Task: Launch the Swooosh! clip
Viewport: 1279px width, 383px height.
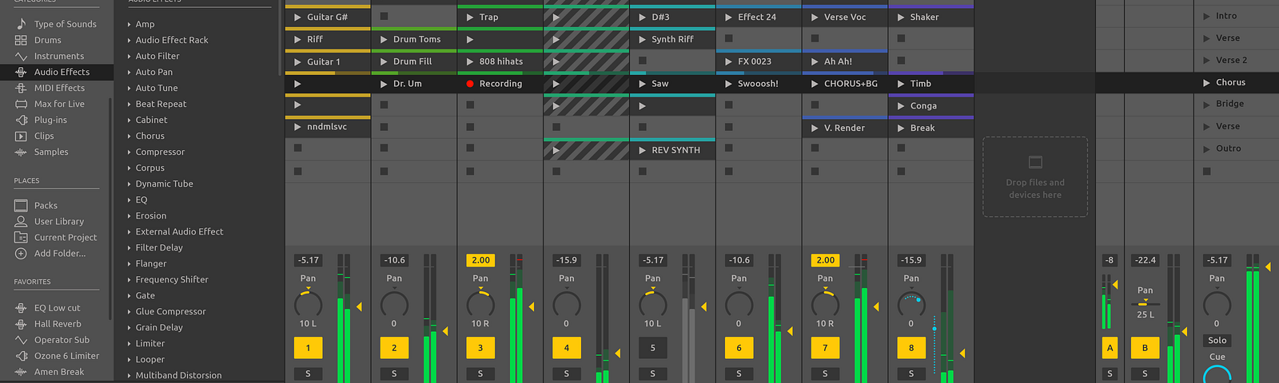Action: pyautogui.click(x=728, y=84)
